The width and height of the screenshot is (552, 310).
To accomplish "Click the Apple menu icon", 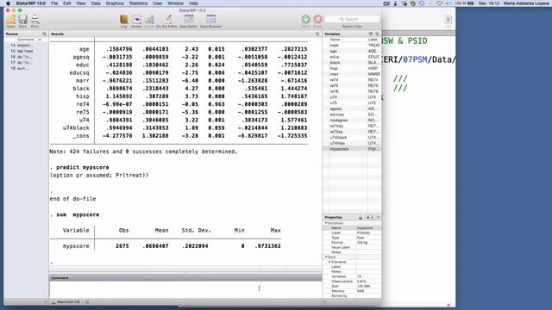I will coord(8,3).
